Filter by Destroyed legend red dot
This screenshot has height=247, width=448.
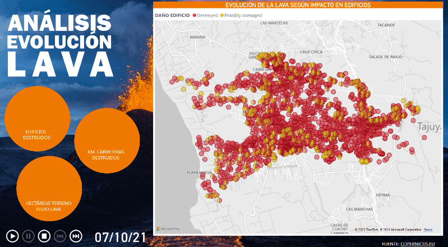click(195, 16)
